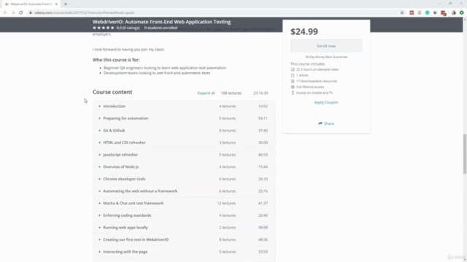Click the five-star rating in header
This screenshot has height=262, width=467.
click(104, 28)
